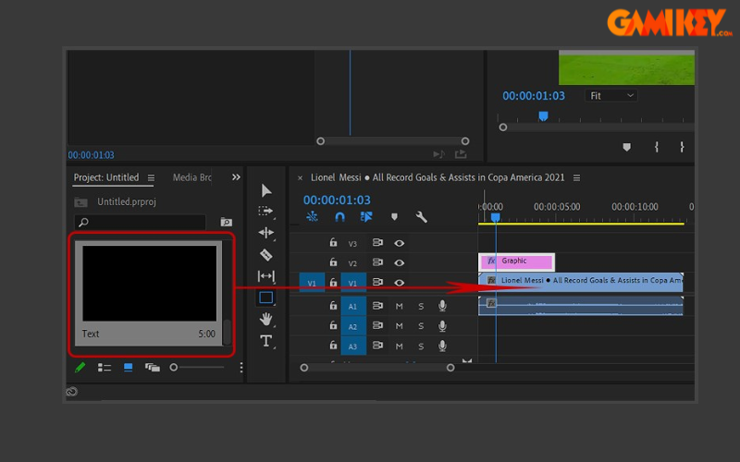740x462 pixels.
Task: Click the project search field
Action: [141, 222]
